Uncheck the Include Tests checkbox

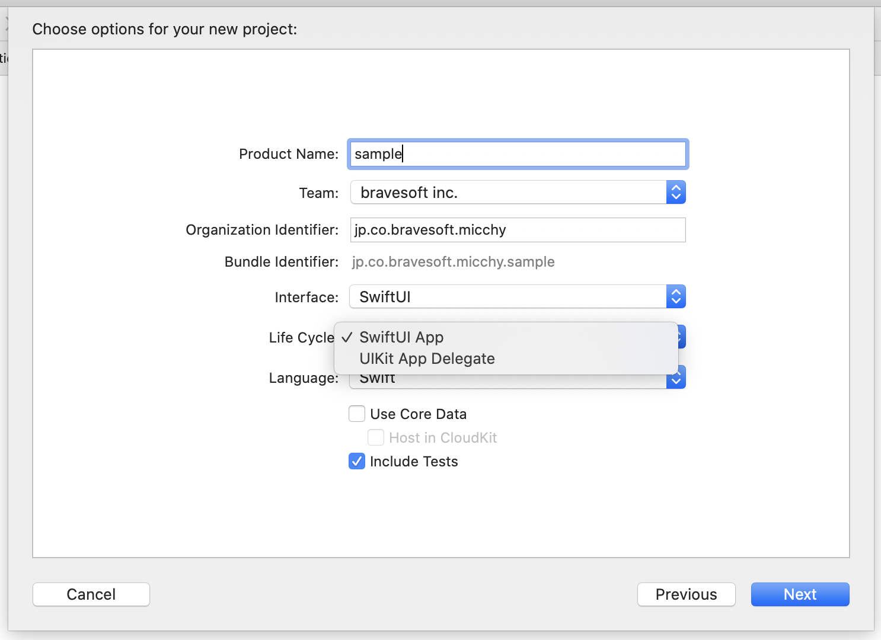coord(356,461)
